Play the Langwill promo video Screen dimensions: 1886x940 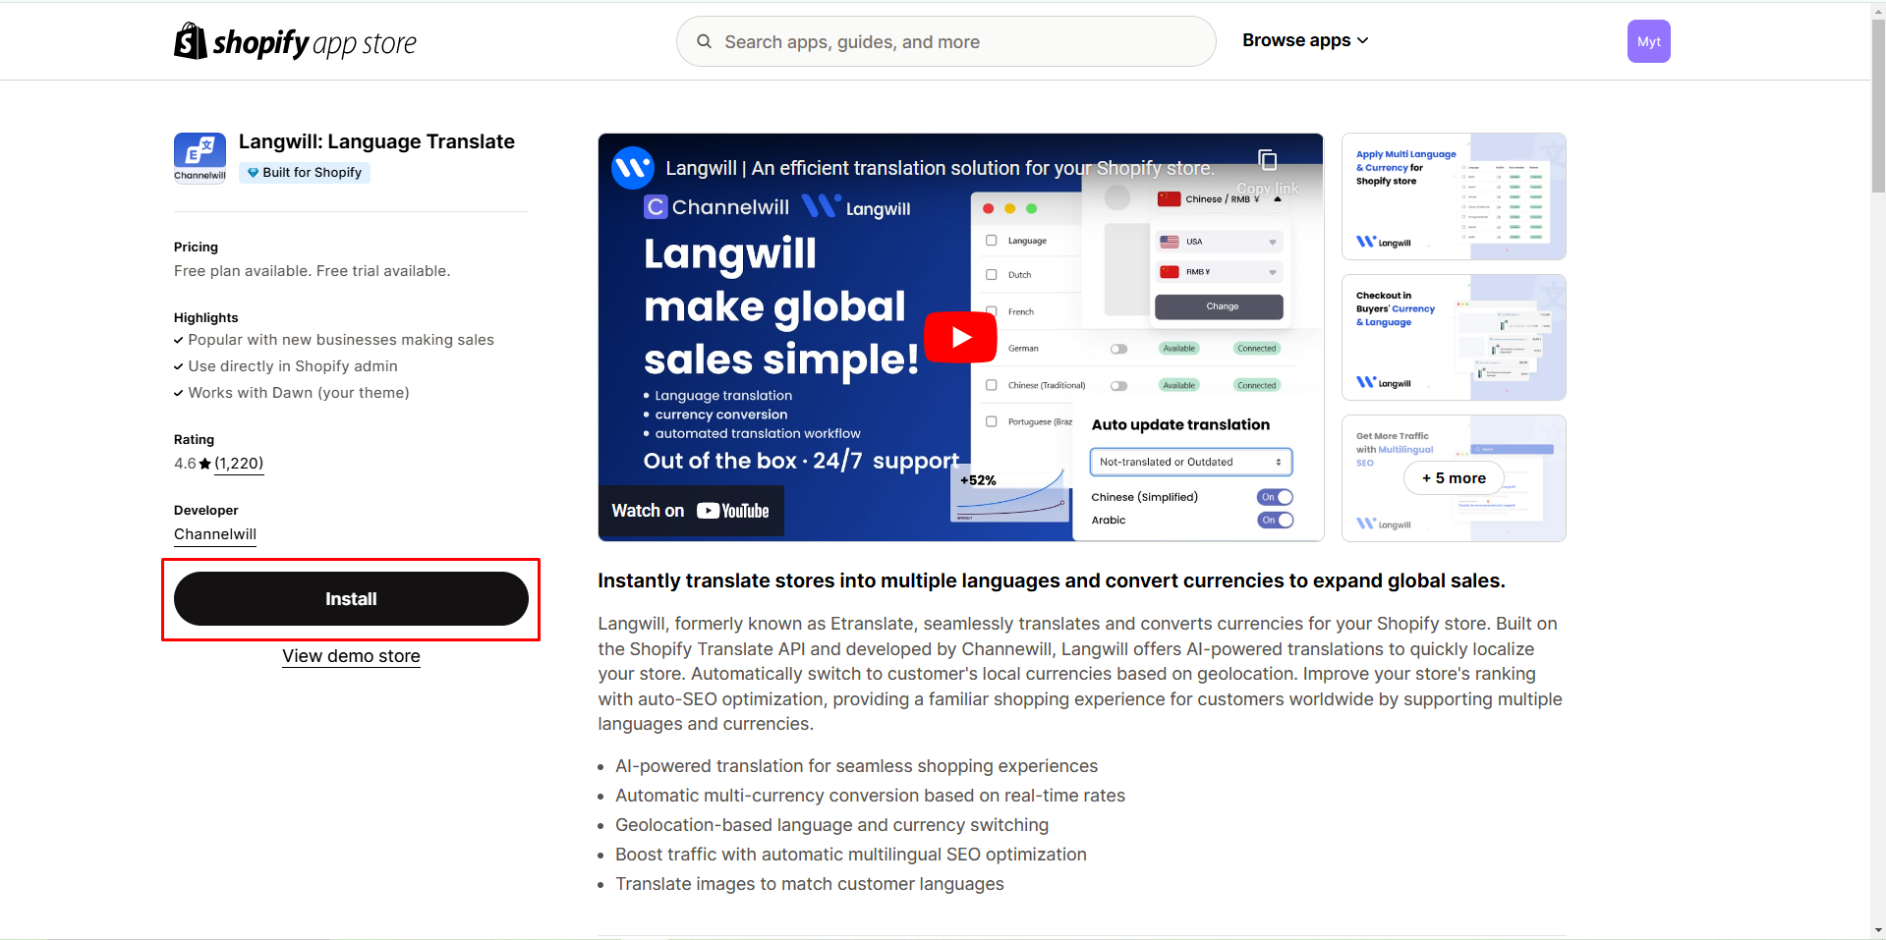click(x=960, y=337)
